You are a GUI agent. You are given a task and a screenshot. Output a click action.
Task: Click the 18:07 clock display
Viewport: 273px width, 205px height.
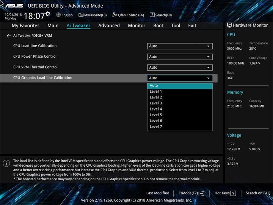pyautogui.click(x=34, y=16)
